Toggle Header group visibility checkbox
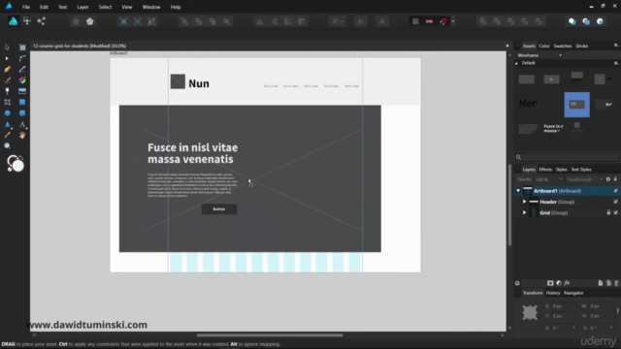The image size is (621, 349). (x=615, y=202)
